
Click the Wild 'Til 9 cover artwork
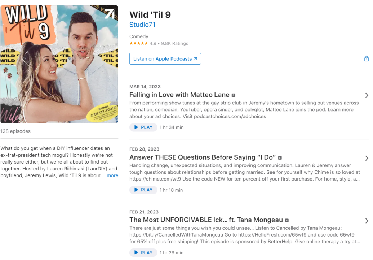pos(59,64)
